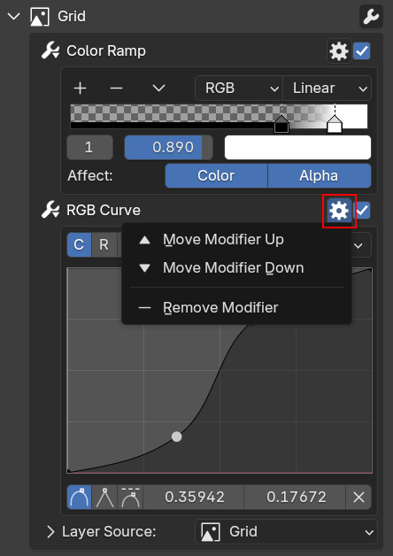Set vector handle type for curve point
The width and height of the screenshot is (393, 556).
pyautogui.click(x=105, y=498)
